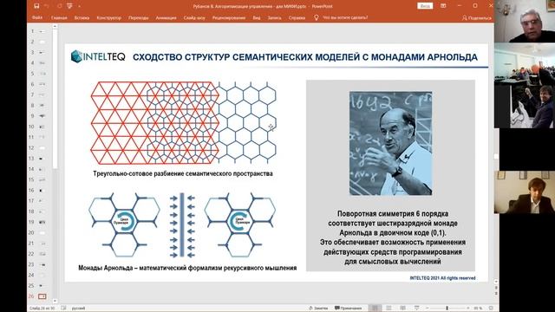Open the Запись ribbon tab
The height and width of the screenshot is (312, 555).
point(274,17)
